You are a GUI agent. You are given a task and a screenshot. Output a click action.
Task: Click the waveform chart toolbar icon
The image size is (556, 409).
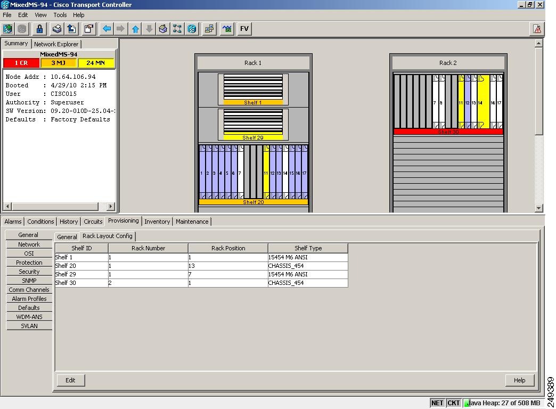[227, 29]
